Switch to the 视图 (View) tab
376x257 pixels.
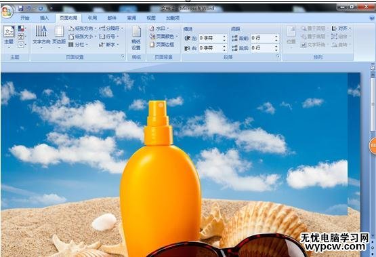(x=151, y=18)
